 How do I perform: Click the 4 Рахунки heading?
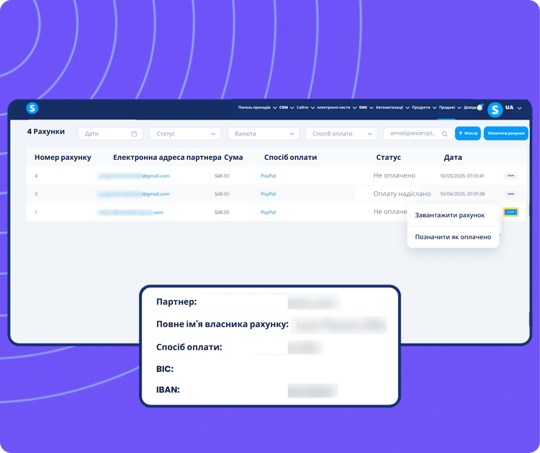tap(46, 132)
